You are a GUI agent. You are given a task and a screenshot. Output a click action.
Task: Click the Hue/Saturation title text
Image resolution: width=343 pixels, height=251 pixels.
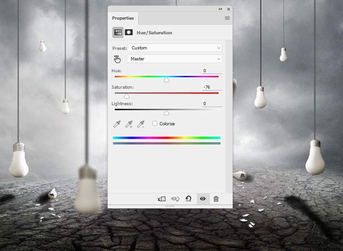155,33
